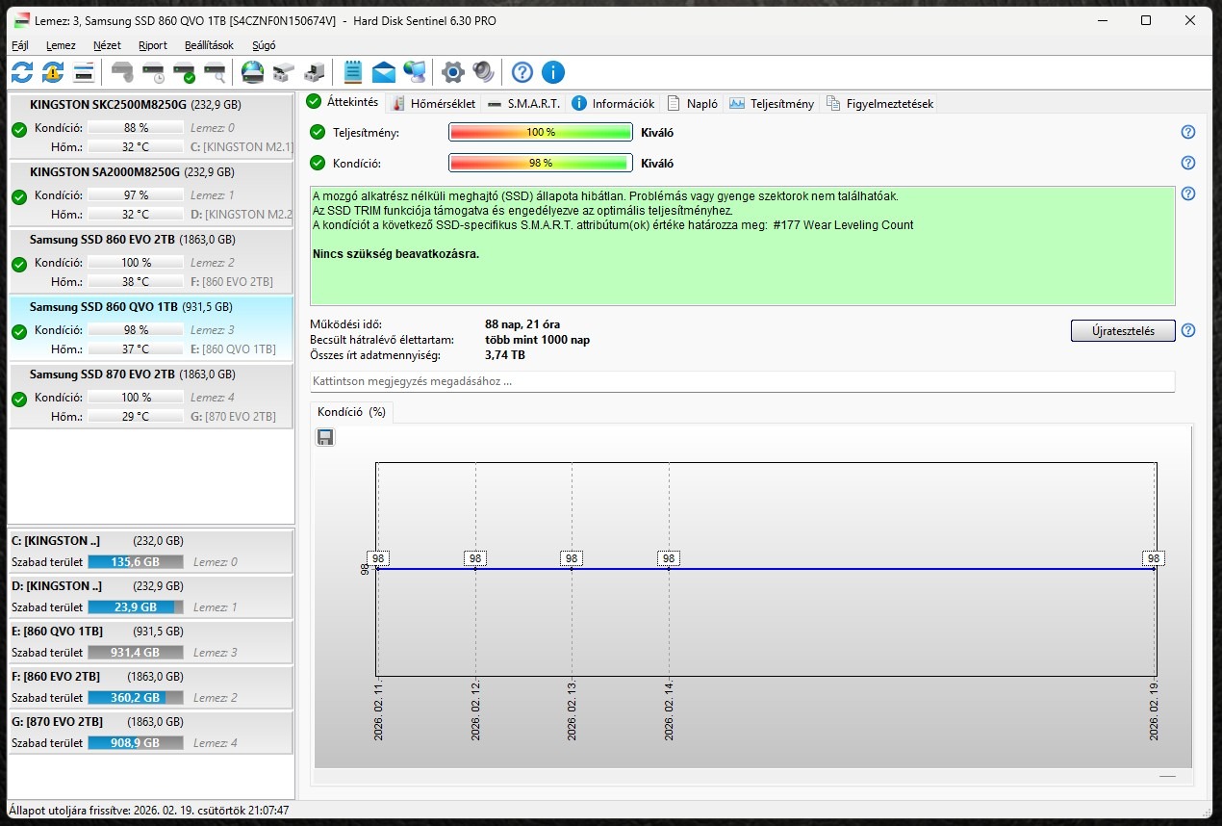Click the 908,9 GB free space bar
Screen dimensions: 1222x826
point(135,743)
